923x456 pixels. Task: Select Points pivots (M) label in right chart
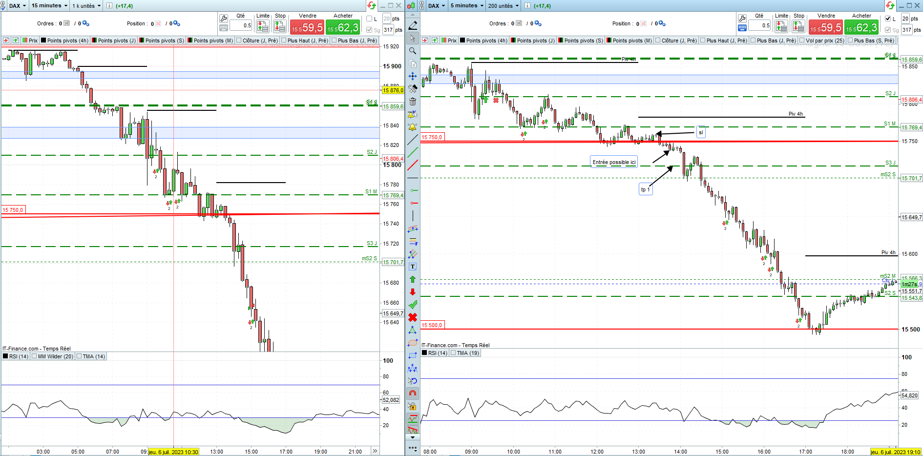pyautogui.click(x=632, y=41)
